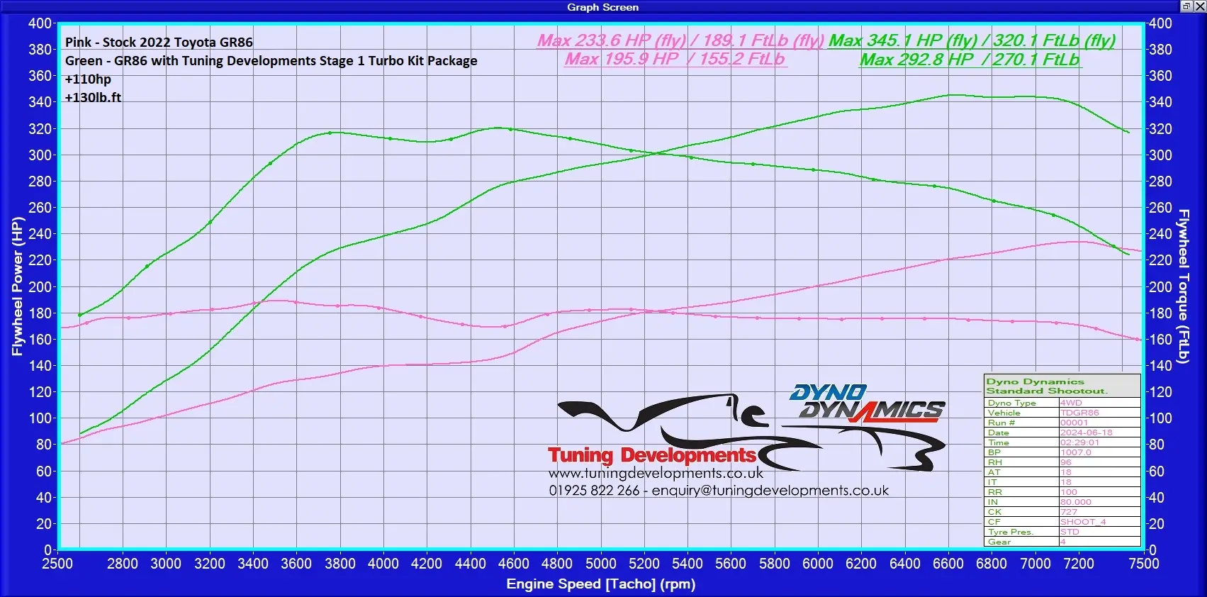Select the 'Green - GR86 with Tuning Developments' note
This screenshot has width=1207, height=597.
pyautogui.click(x=271, y=61)
